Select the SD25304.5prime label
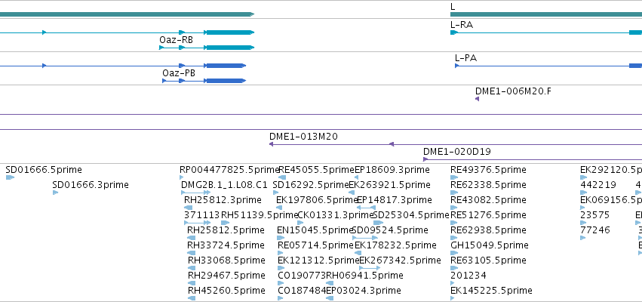The width and height of the screenshot is (642, 302). (x=411, y=215)
